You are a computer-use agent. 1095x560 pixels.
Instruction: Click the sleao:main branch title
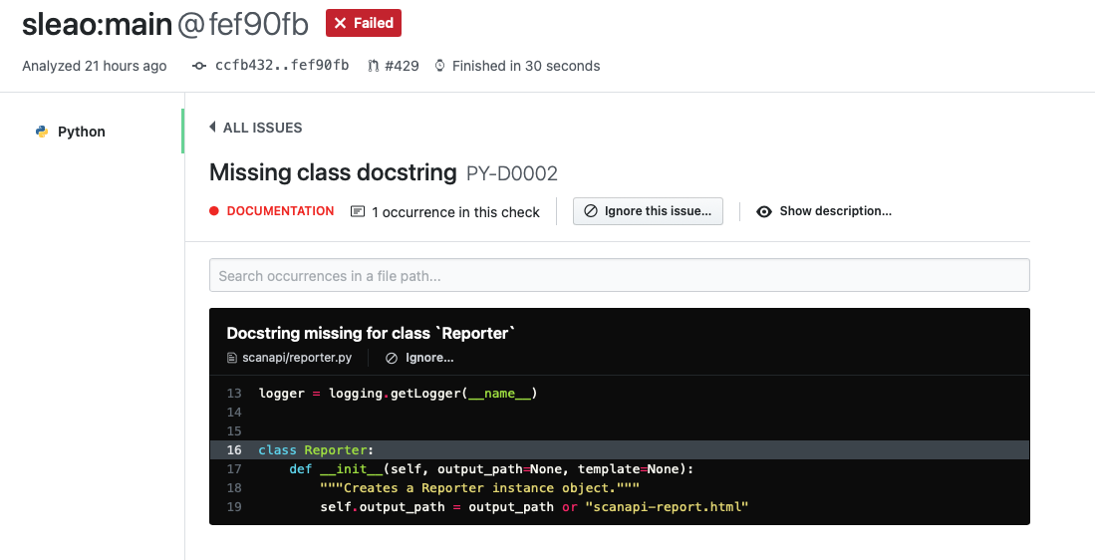pyautogui.click(x=97, y=25)
